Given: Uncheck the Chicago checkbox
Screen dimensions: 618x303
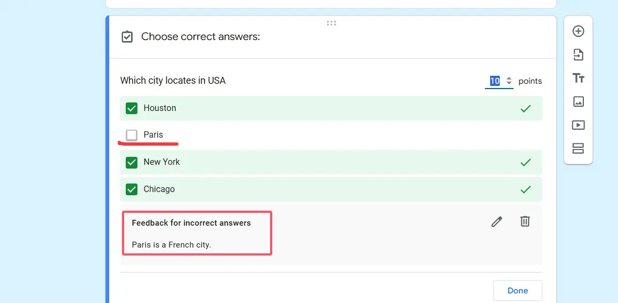Looking at the screenshot, I should coord(132,189).
